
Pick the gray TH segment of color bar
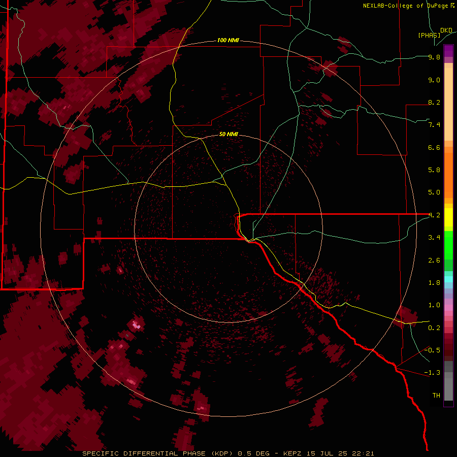pyautogui.click(x=448, y=389)
